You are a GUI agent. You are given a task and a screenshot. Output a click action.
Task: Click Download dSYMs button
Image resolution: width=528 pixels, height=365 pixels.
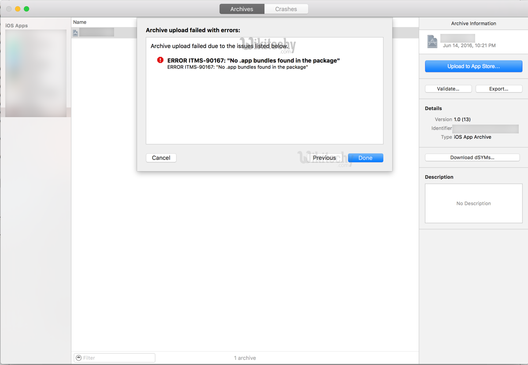click(x=472, y=158)
